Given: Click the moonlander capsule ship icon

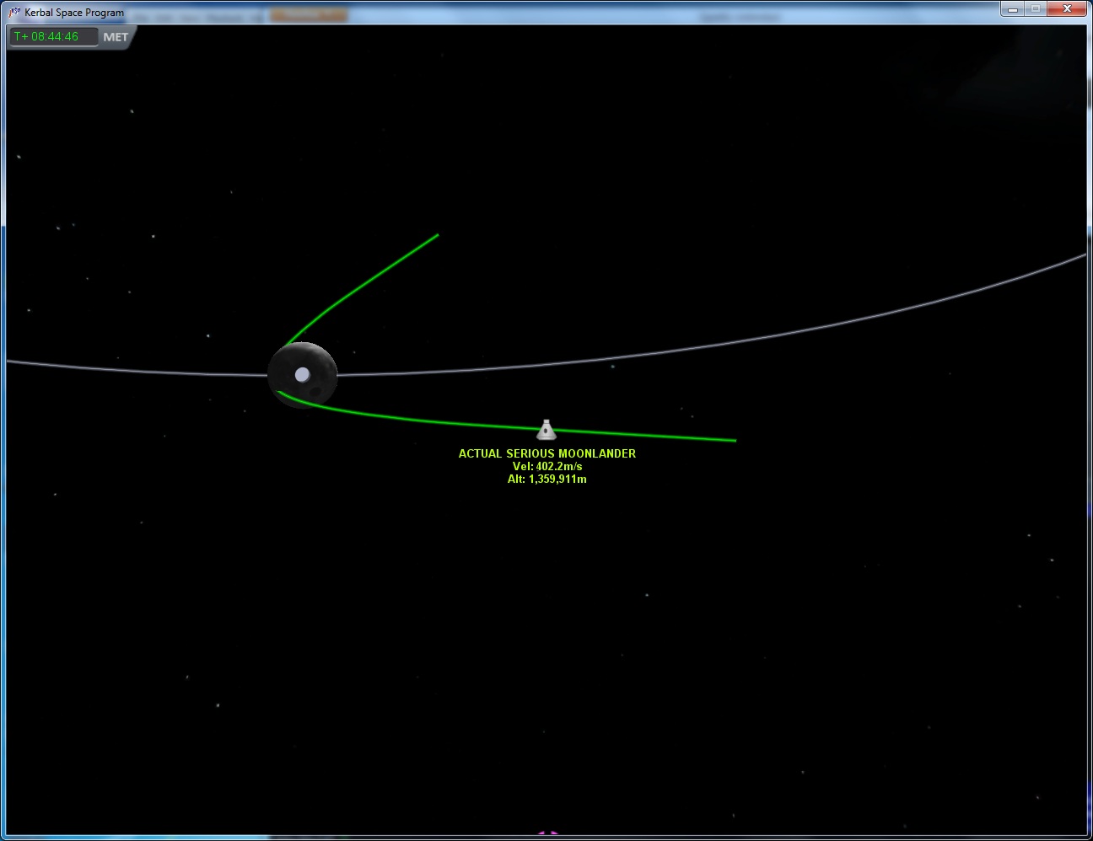Looking at the screenshot, I should pos(546,430).
